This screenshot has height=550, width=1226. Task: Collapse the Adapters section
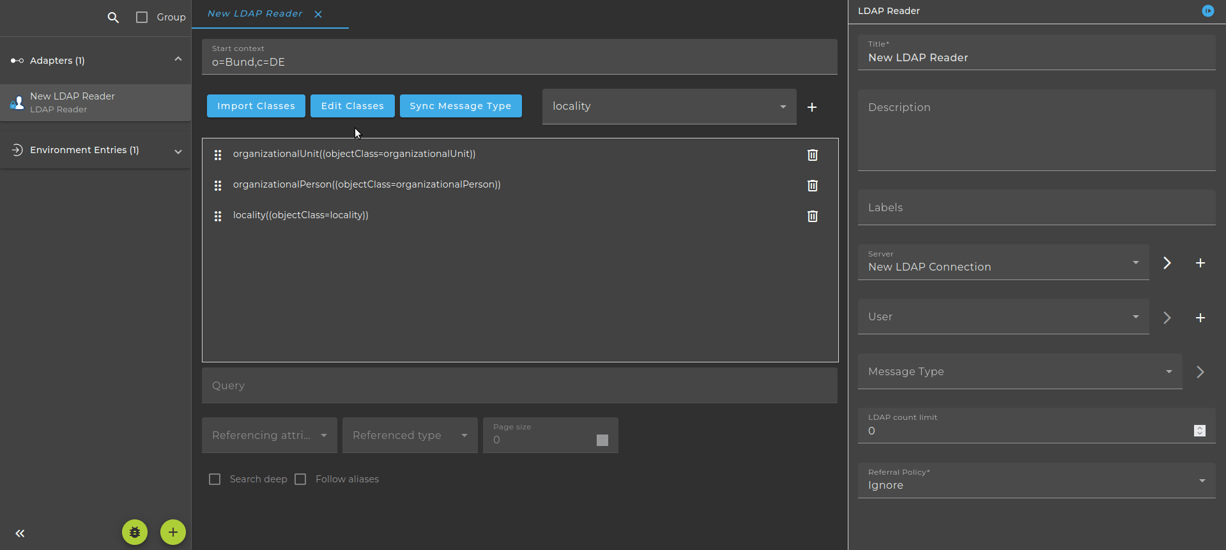(178, 59)
